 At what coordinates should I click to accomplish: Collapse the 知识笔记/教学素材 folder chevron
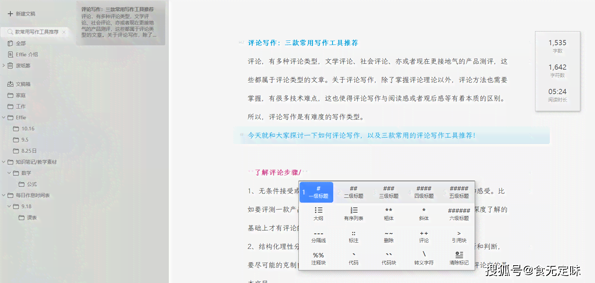pyautogui.click(x=4, y=162)
